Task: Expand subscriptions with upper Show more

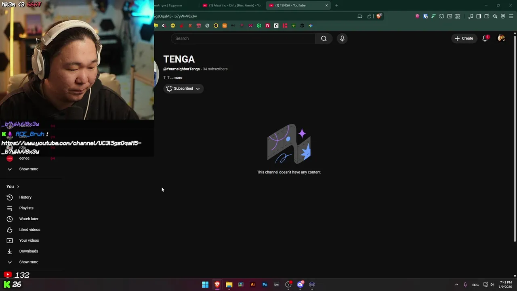Action: 31,169
